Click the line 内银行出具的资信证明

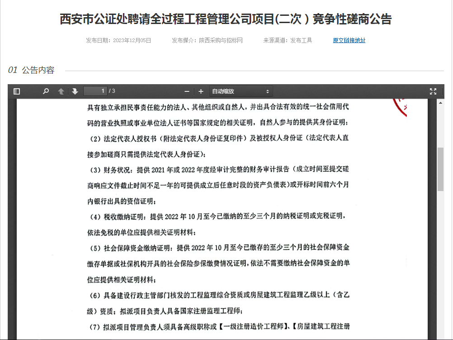coord(122,201)
